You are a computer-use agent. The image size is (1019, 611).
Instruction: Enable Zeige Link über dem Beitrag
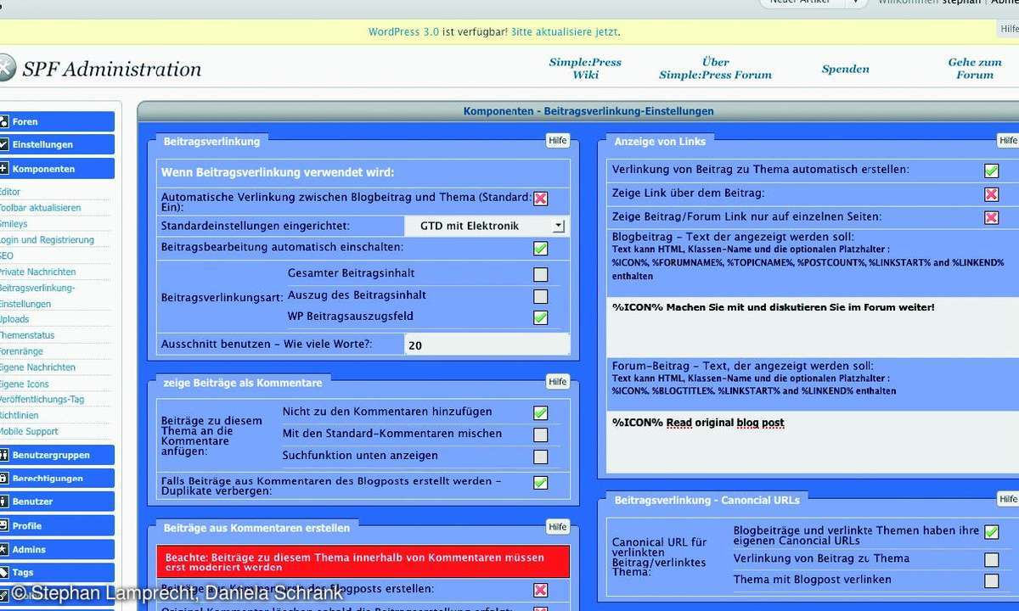991,194
